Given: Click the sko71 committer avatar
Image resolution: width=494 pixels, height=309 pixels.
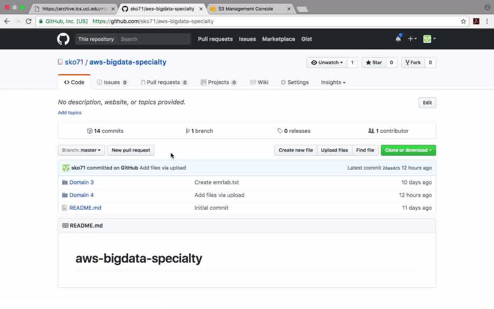Looking at the screenshot, I should pos(66,168).
